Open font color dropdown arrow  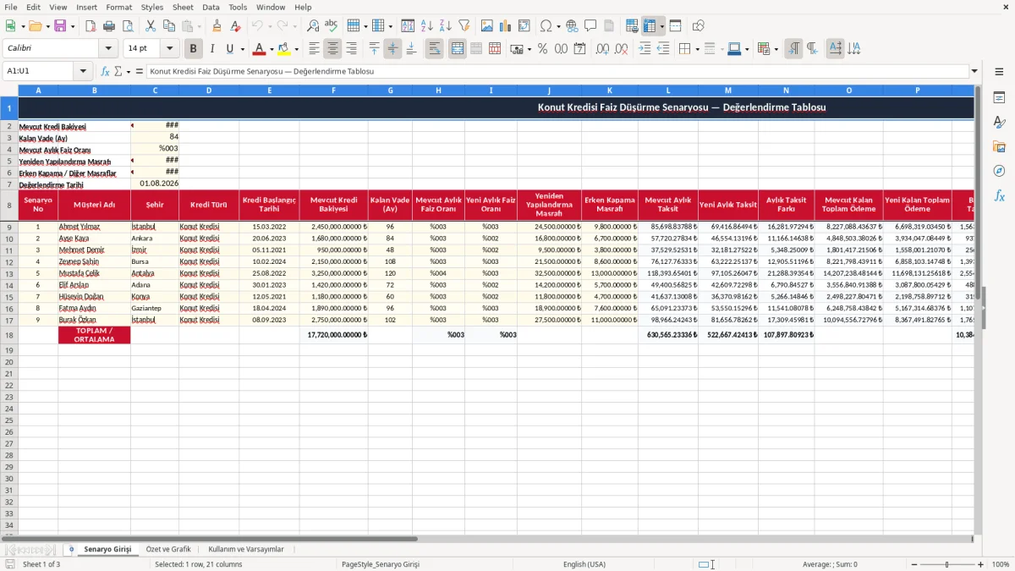tap(272, 49)
